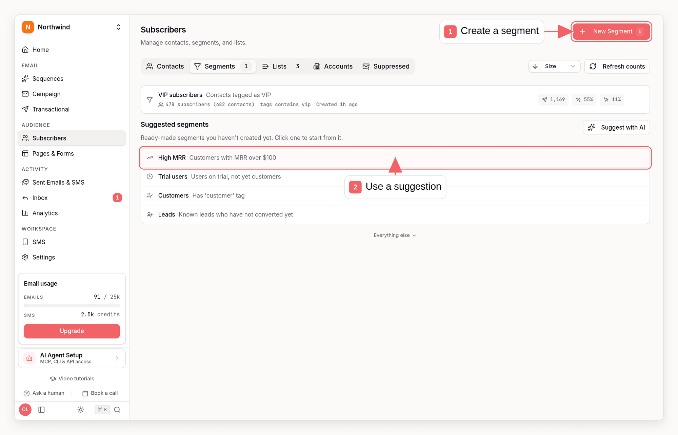
Task: Click Suggest with AI
Action: coord(616,127)
